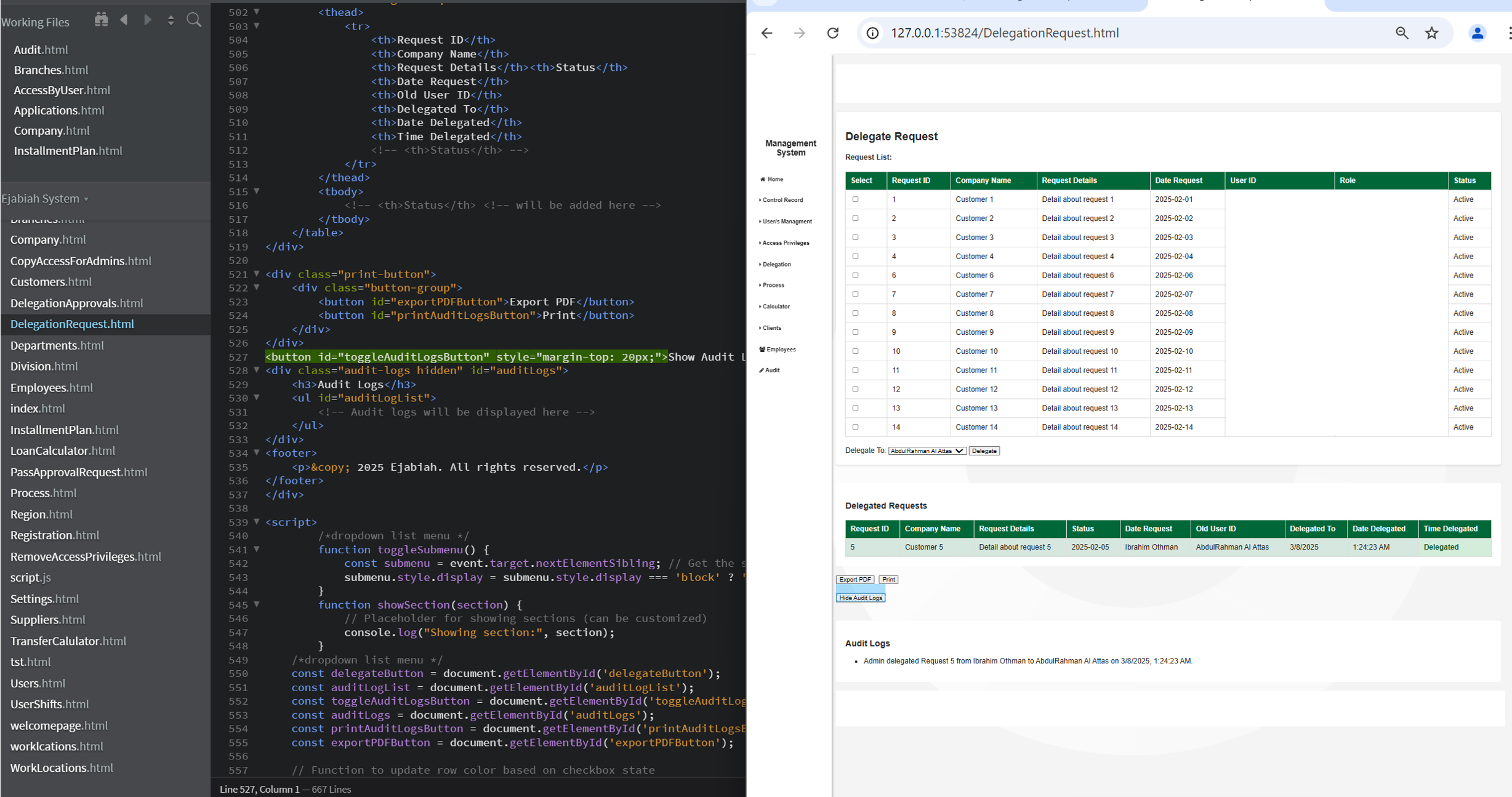
Task: Click the bookmark star in the address bar
Action: pos(1431,33)
